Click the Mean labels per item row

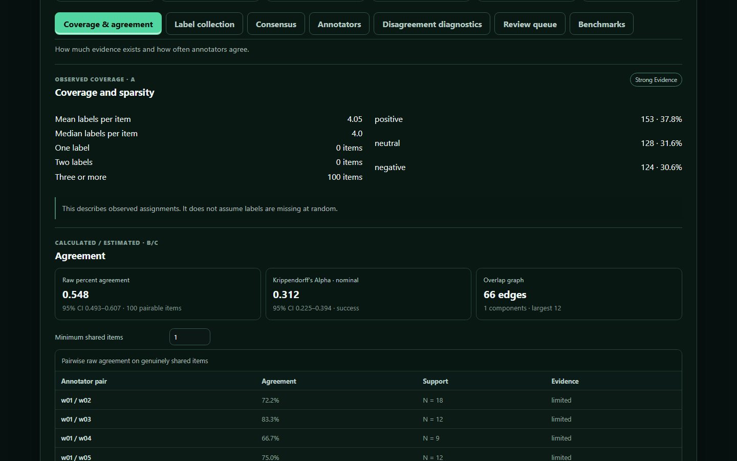(209, 119)
